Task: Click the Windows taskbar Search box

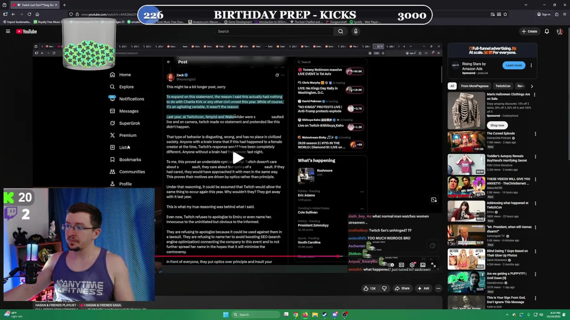Action: [256, 315]
